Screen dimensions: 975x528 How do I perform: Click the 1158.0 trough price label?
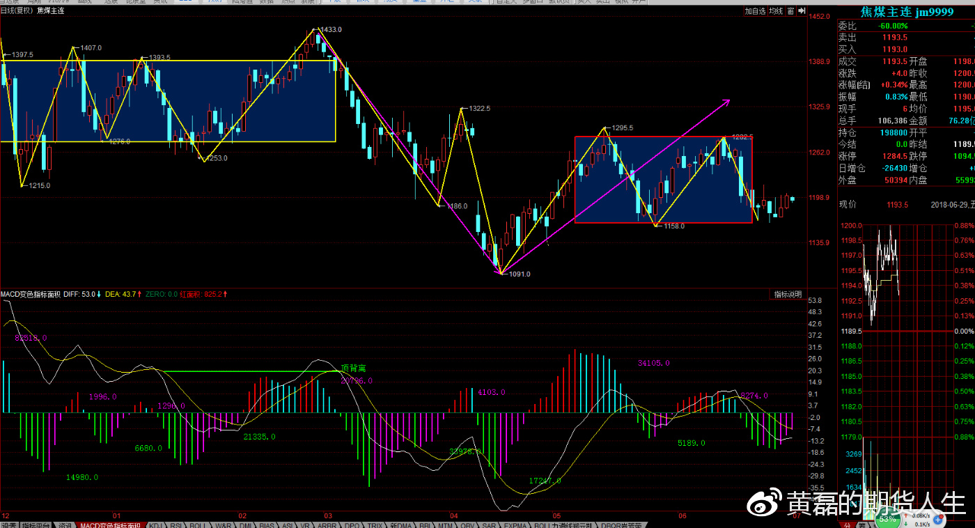pos(674,226)
